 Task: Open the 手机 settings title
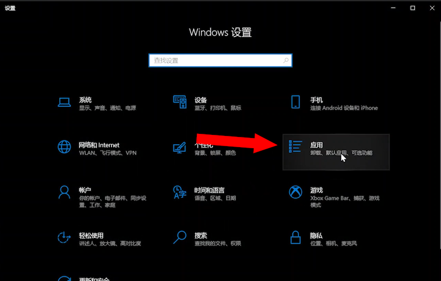point(317,100)
